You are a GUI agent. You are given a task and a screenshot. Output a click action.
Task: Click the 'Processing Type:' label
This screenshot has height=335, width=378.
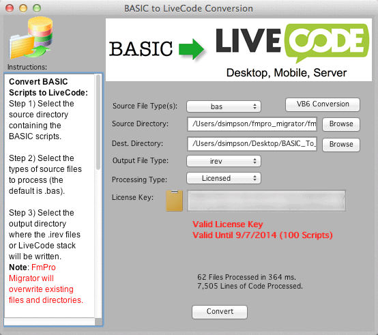click(139, 179)
